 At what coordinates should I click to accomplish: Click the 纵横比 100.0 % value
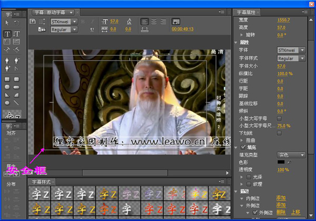pyautogui.click(x=285, y=74)
